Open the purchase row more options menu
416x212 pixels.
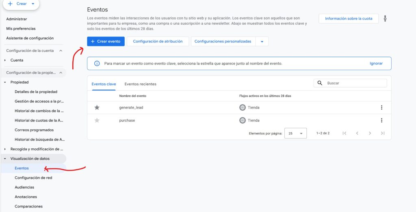(381, 120)
